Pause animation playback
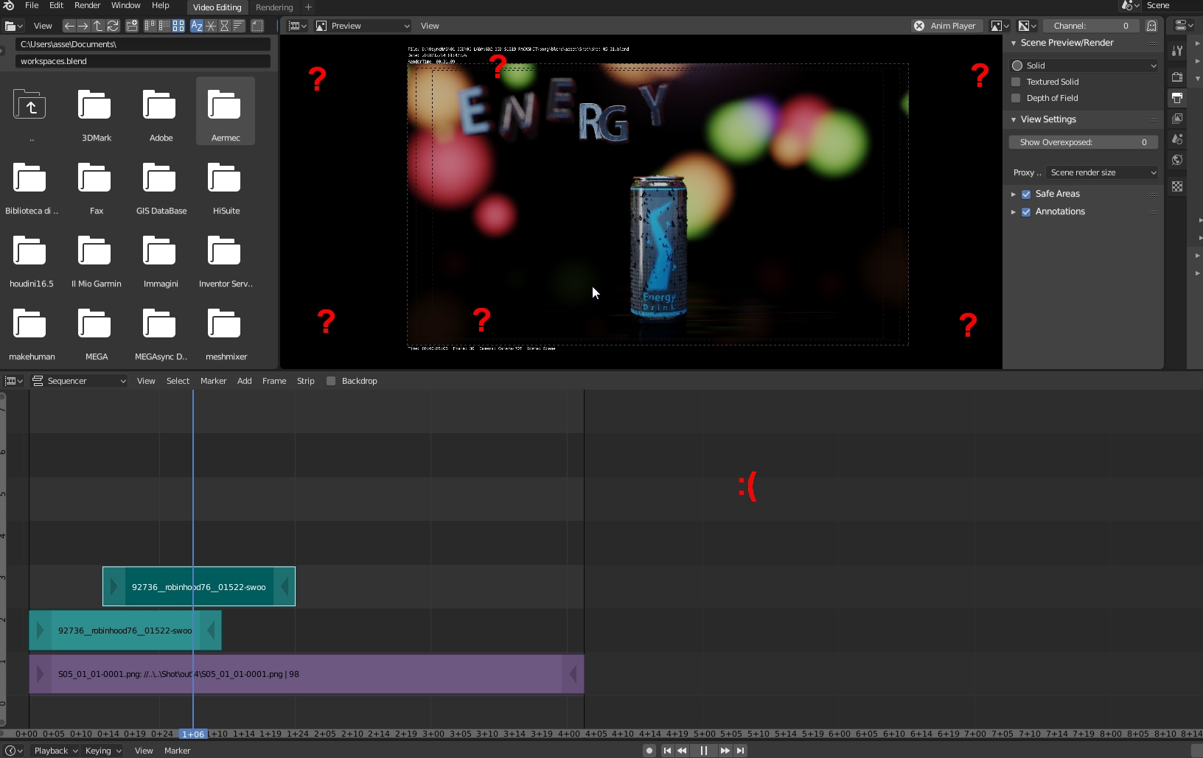Viewport: 1203px width, 758px height. (x=703, y=751)
